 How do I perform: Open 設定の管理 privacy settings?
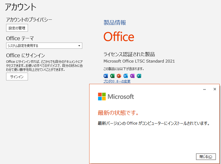(x=17, y=28)
